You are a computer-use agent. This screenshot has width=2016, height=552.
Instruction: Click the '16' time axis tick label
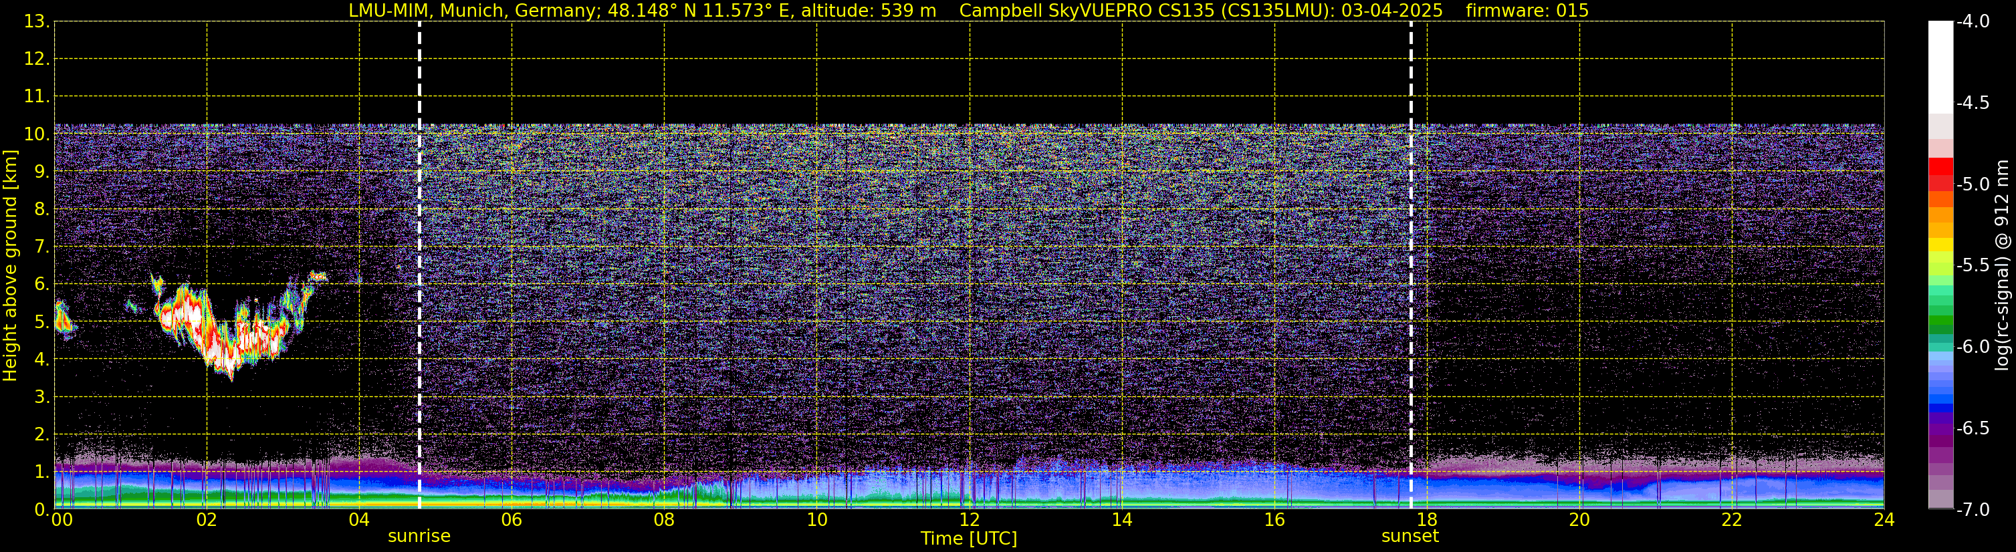click(1275, 521)
